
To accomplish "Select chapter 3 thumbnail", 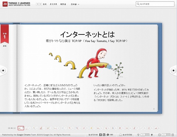I will pyautogui.click(x=35, y=128).
